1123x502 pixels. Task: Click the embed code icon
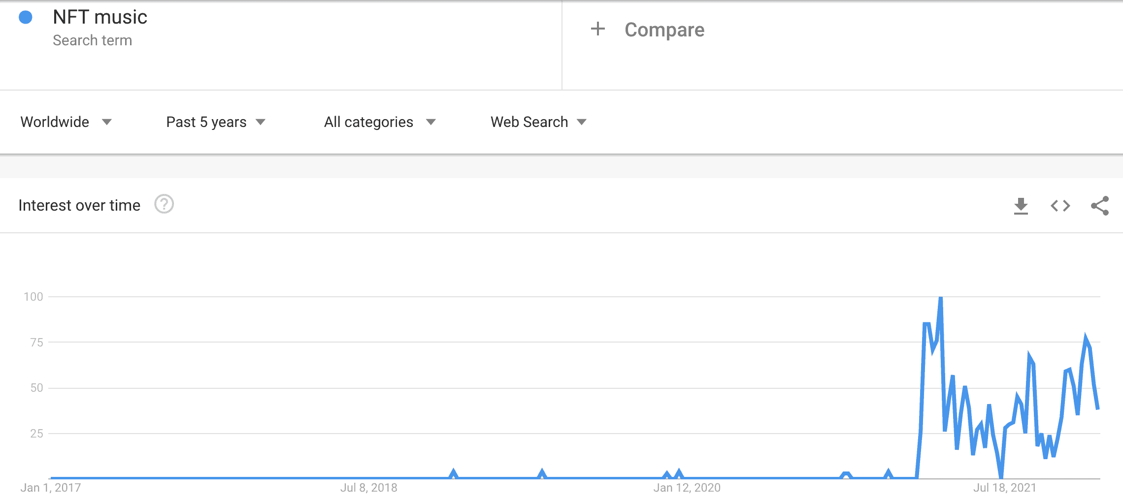(x=1060, y=206)
